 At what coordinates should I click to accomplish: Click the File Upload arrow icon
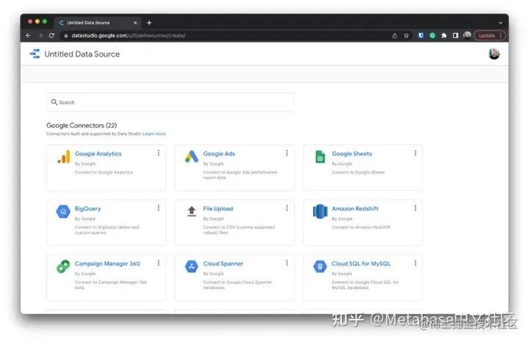pyautogui.click(x=192, y=211)
